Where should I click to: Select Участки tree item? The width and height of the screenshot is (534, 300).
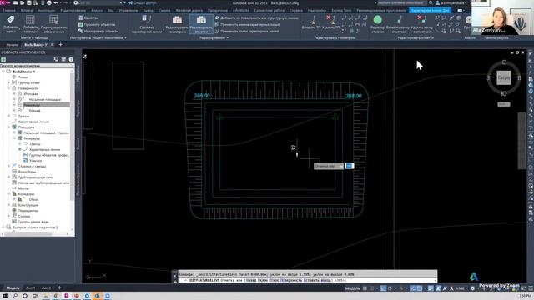[x=35, y=161]
